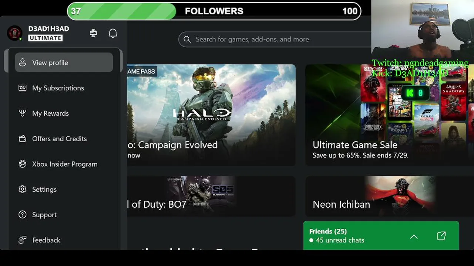Pop out the Friends panel
Image resolution: width=474 pixels, height=266 pixels.
[x=441, y=236]
